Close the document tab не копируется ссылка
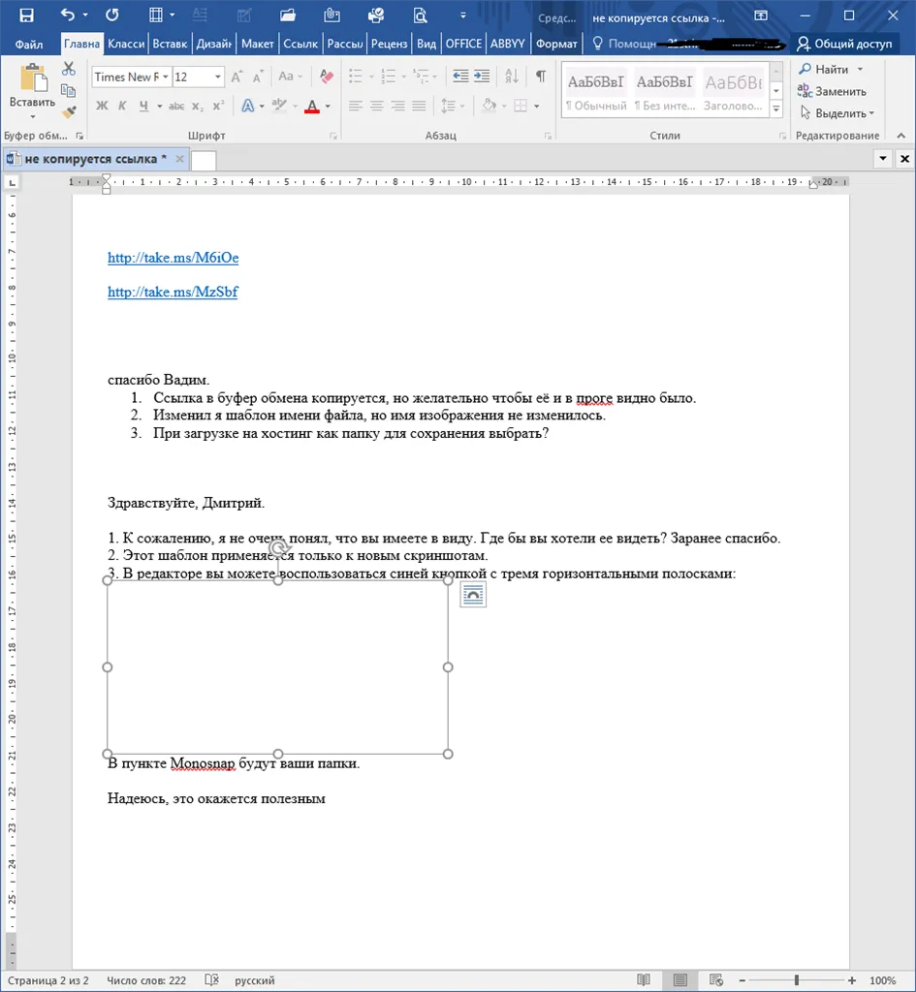The image size is (916, 992). [179, 159]
